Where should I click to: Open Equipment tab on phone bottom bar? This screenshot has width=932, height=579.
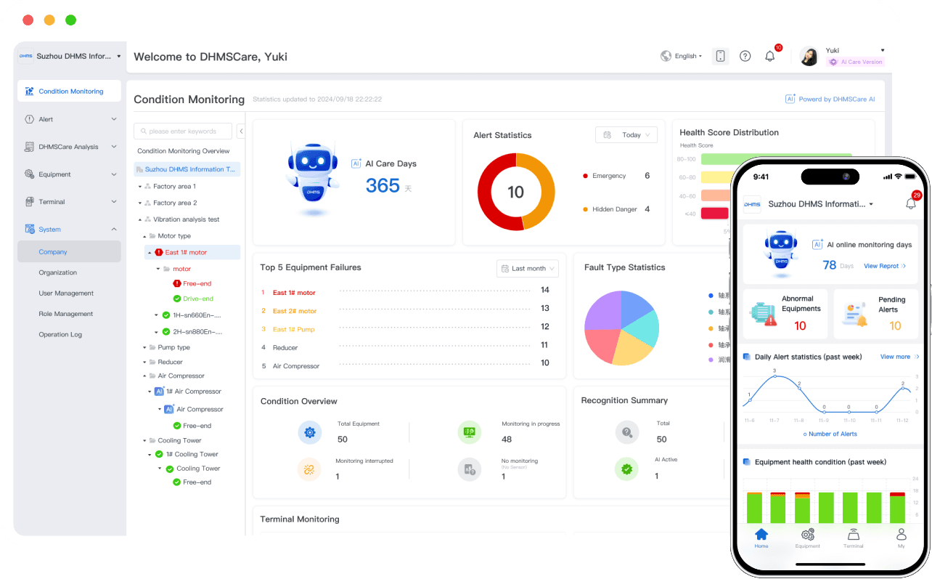coord(807,538)
